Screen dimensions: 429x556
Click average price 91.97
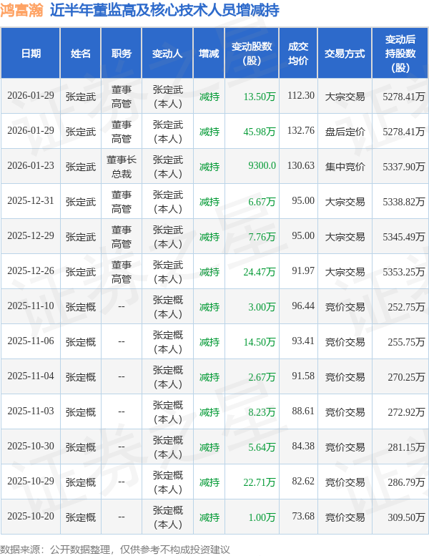[303, 271]
